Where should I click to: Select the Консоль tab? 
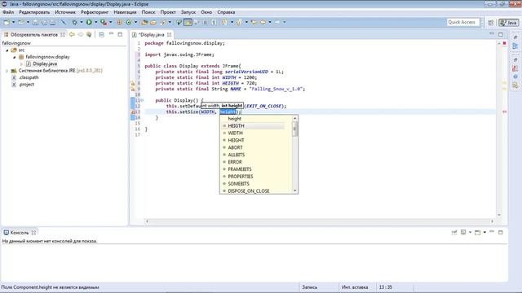pos(20,233)
